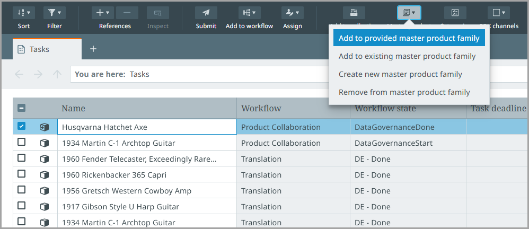Image resolution: width=529 pixels, height=229 pixels.
Task: Check the 1960 Rickenbacker 365 Capri checkbox
Action: pyautogui.click(x=22, y=174)
